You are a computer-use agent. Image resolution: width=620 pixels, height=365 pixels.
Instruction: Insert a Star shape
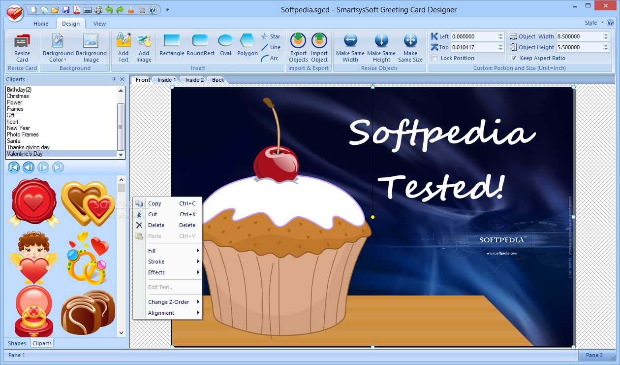pyautogui.click(x=271, y=36)
